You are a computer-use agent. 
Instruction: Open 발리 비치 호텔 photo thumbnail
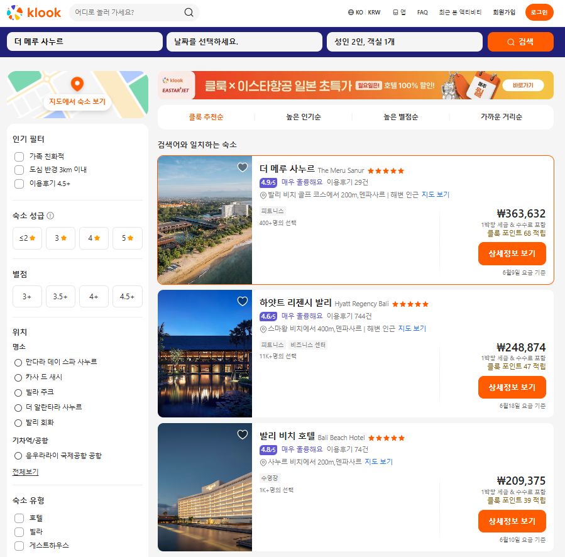pyautogui.click(x=205, y=487)
